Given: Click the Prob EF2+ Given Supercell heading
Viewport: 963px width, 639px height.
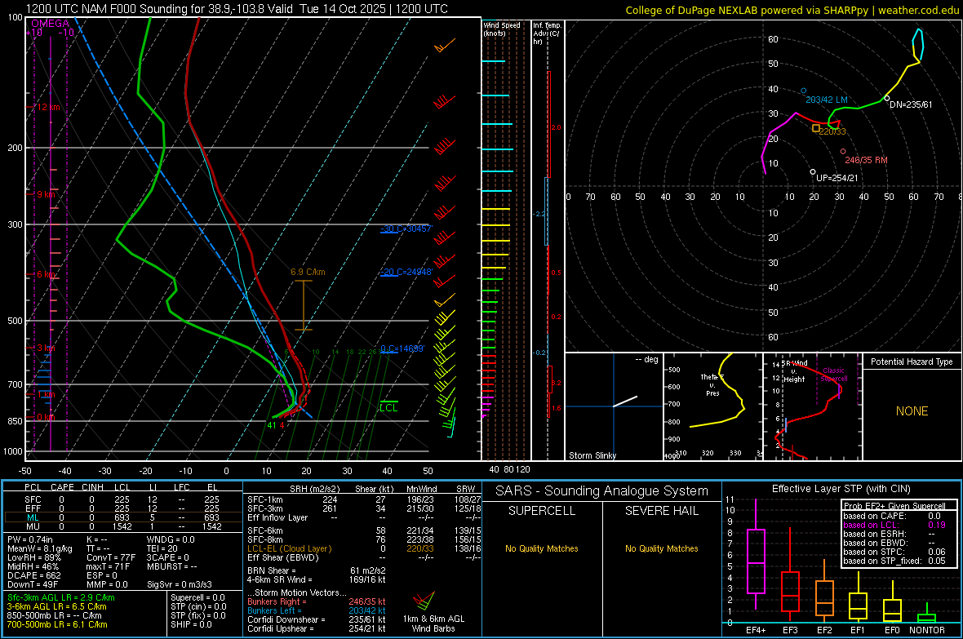Looking at the screenshot, I should (x=894, y=506).
